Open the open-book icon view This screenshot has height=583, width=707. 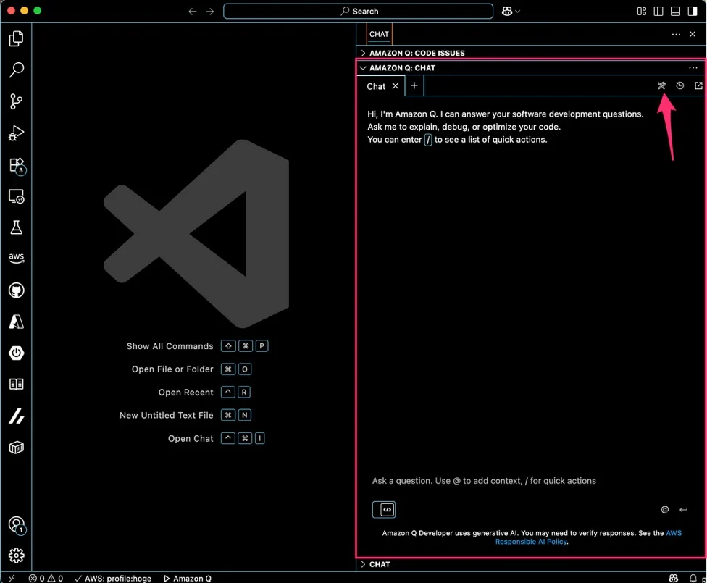16,384
